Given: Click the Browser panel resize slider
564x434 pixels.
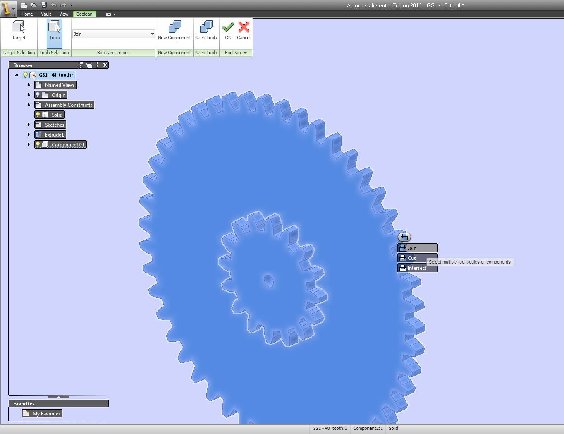Looking at the screenshot, I should [58, 397].
